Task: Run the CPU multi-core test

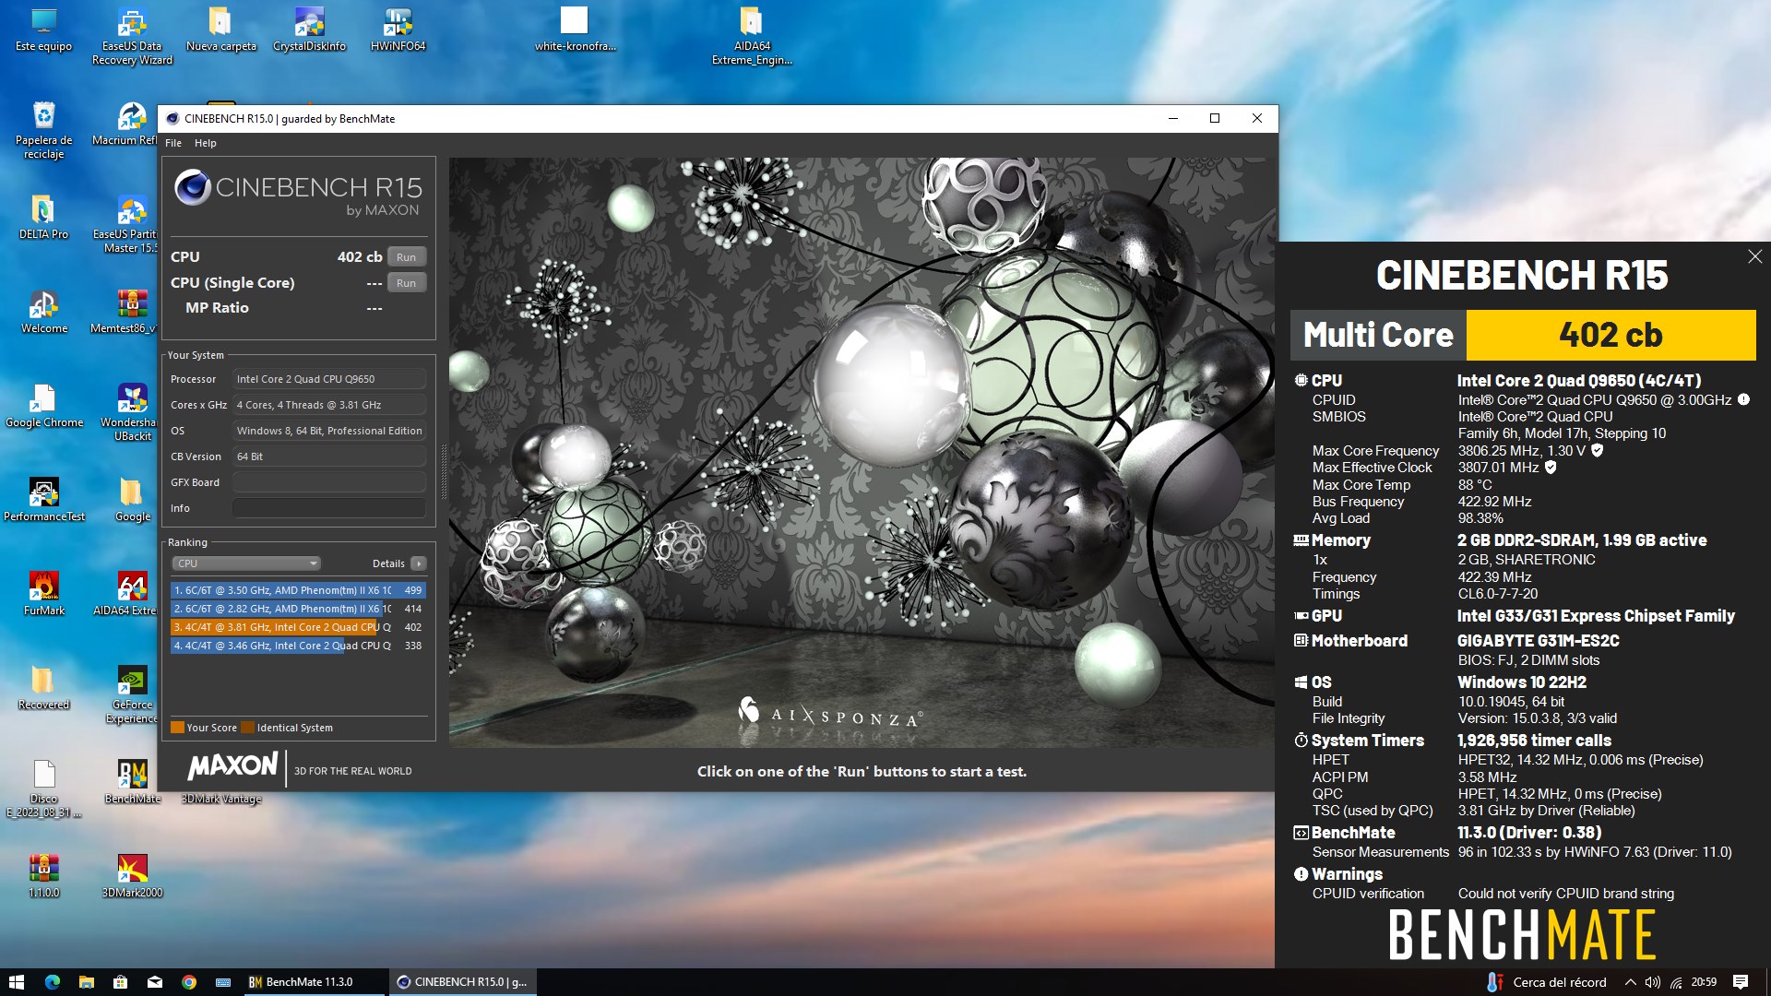Action: coord(406,257)
